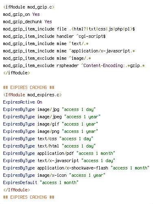Select the image/gif expires line
The image size is (153, 204).
[50, 124]
